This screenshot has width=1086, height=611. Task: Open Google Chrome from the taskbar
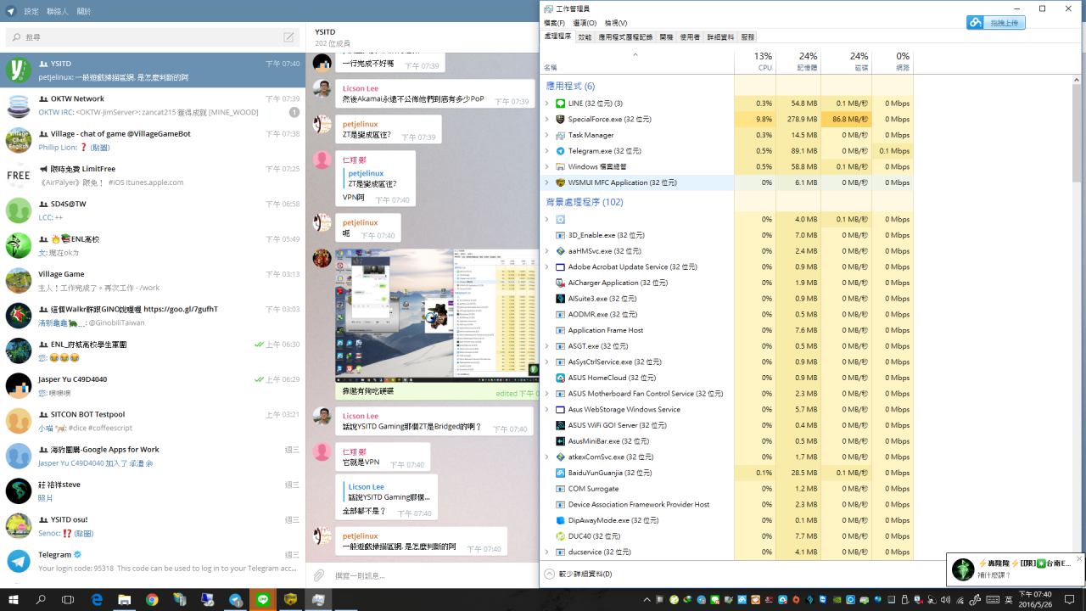[152, 599]
